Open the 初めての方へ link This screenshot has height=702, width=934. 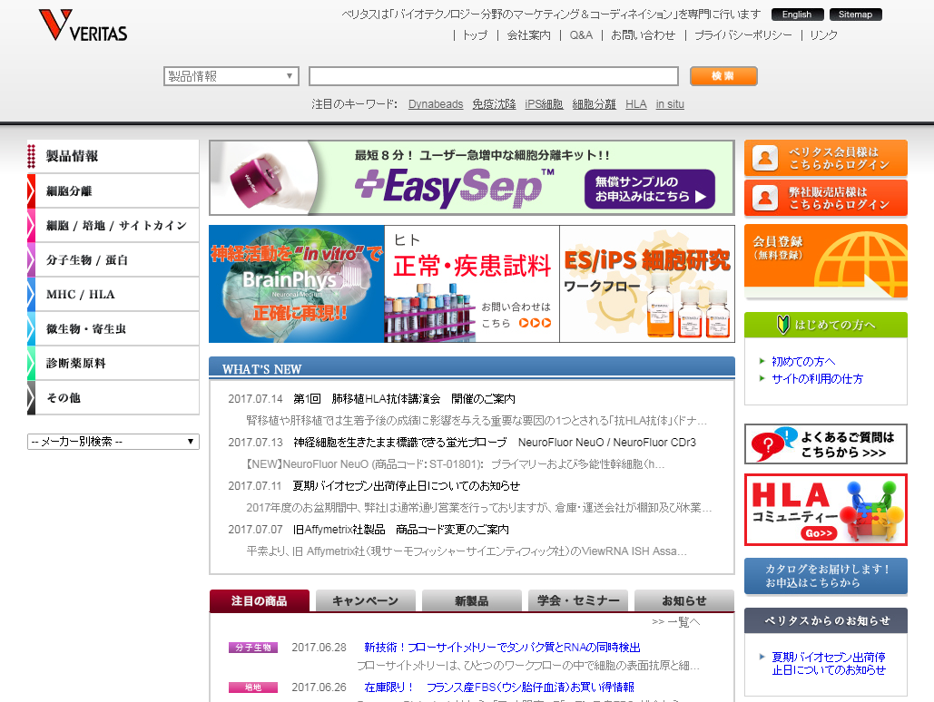(x=803, y=361)
